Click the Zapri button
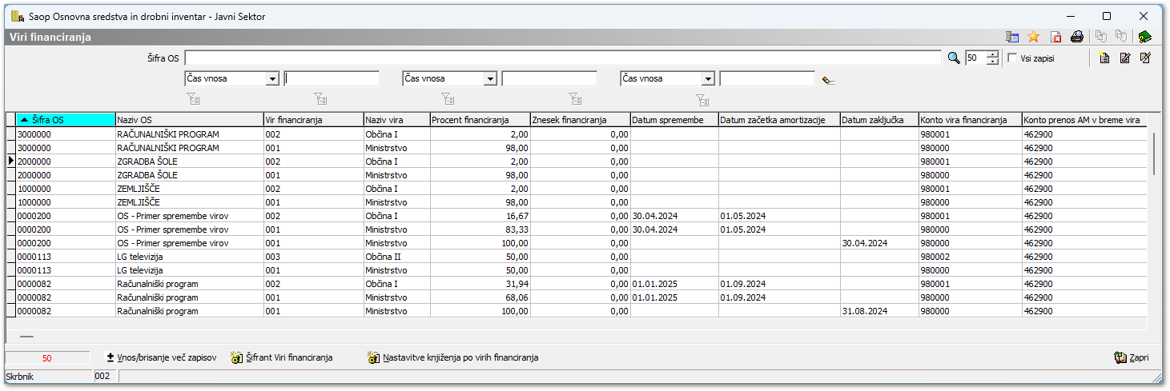 pos(1132,357)
